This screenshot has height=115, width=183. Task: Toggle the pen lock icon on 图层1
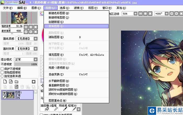(4, 97)
